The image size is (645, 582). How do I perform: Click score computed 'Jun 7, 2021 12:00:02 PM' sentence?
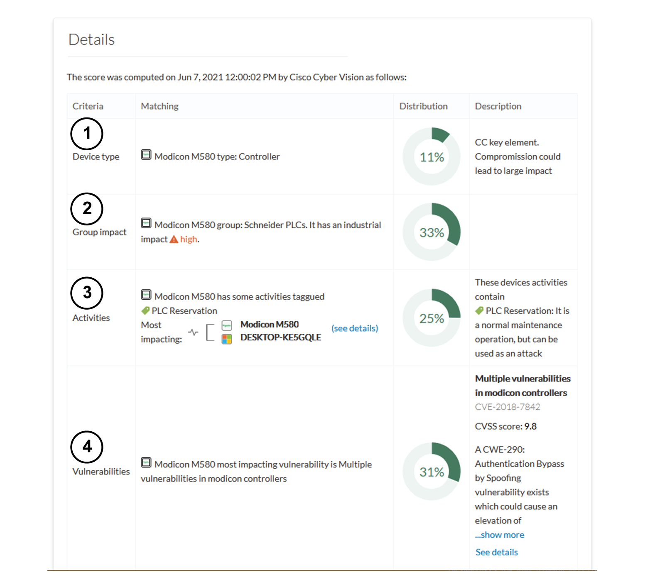point(236,77)
